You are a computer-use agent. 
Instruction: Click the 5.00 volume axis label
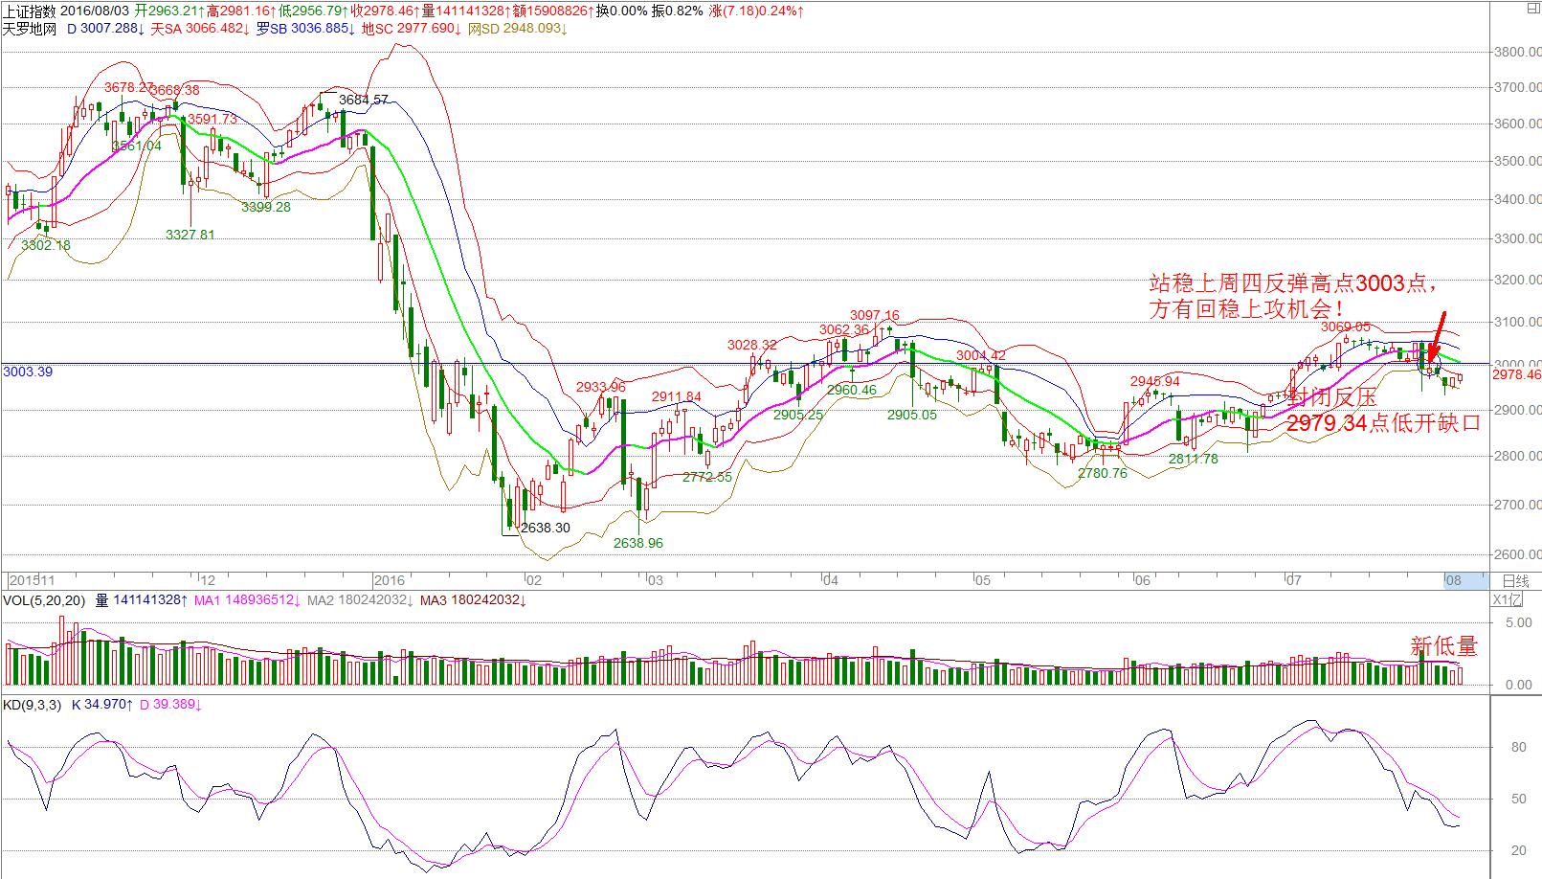[1518, 622]
